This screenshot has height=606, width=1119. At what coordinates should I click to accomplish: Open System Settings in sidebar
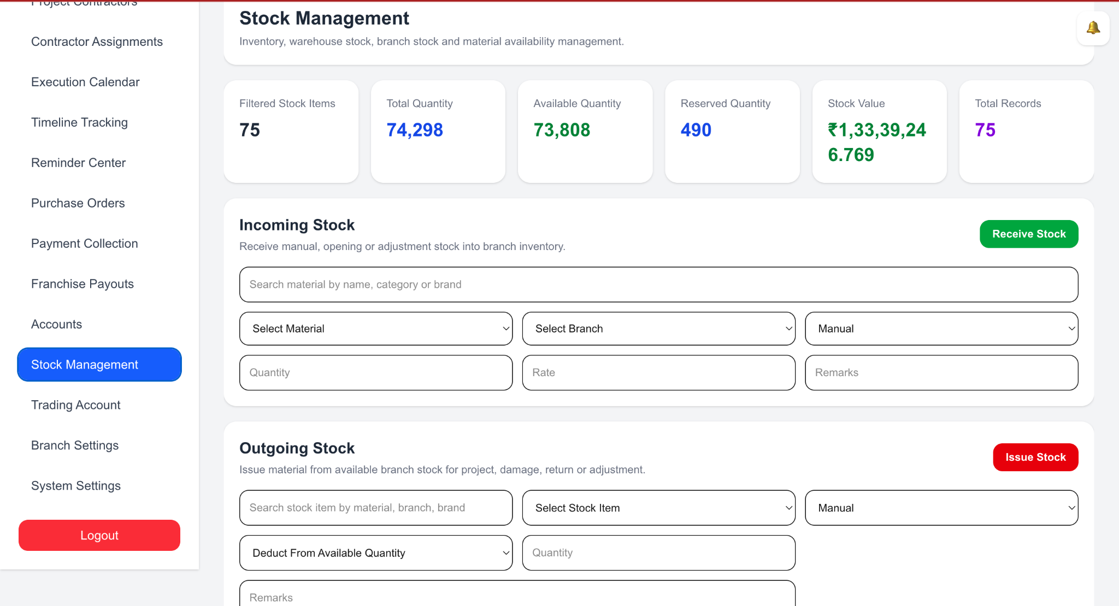(x=75, y=486)
